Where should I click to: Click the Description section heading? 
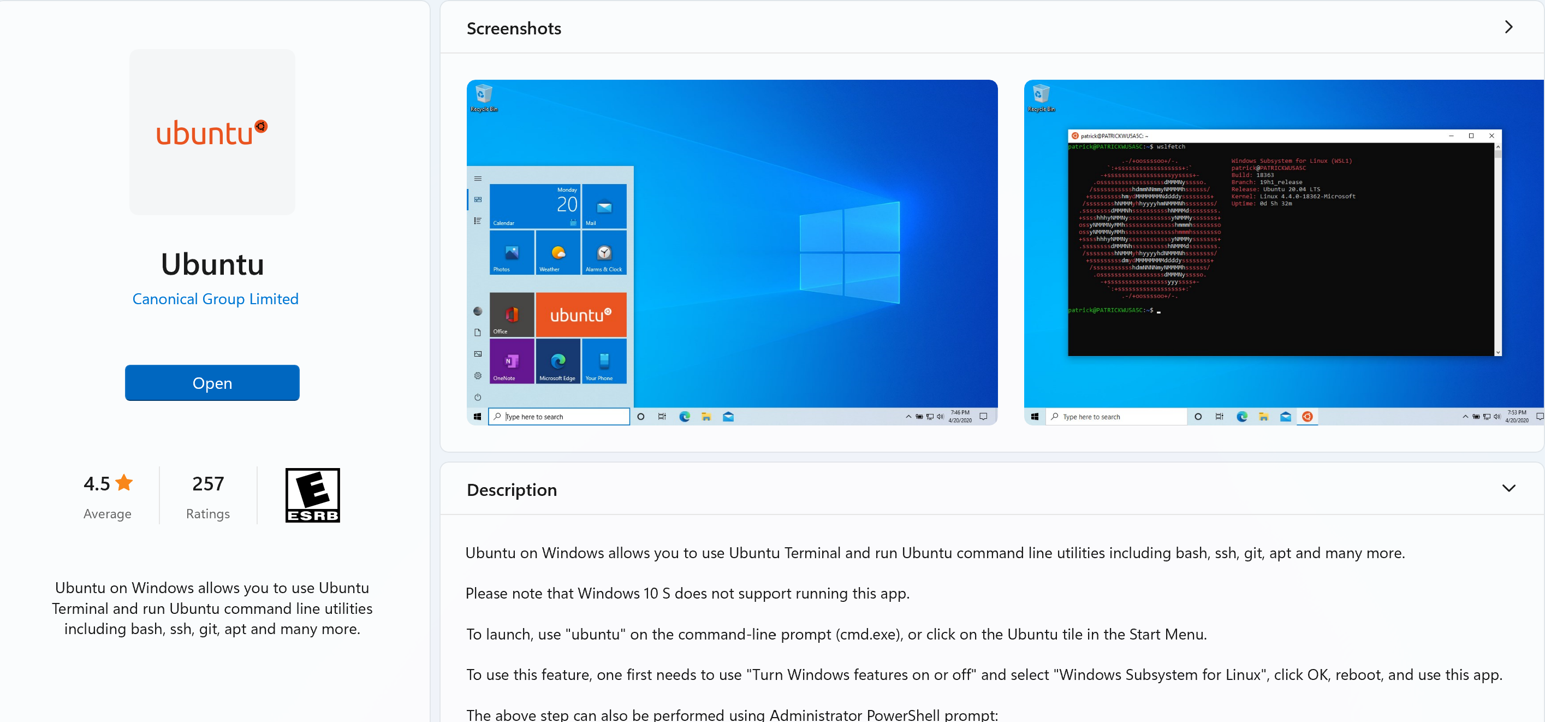point(512,490)
